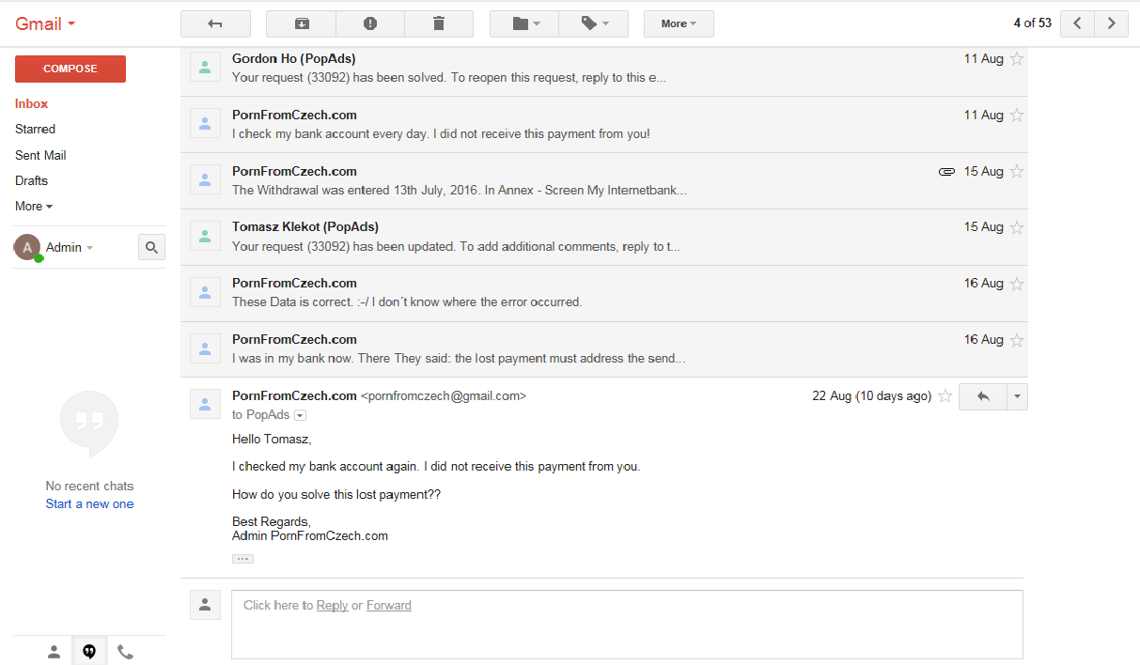The width and height of the screenshot is (1140, 665).
Task: Star Tomasz Klekot's 15 Aug message
Action: 1017,227
